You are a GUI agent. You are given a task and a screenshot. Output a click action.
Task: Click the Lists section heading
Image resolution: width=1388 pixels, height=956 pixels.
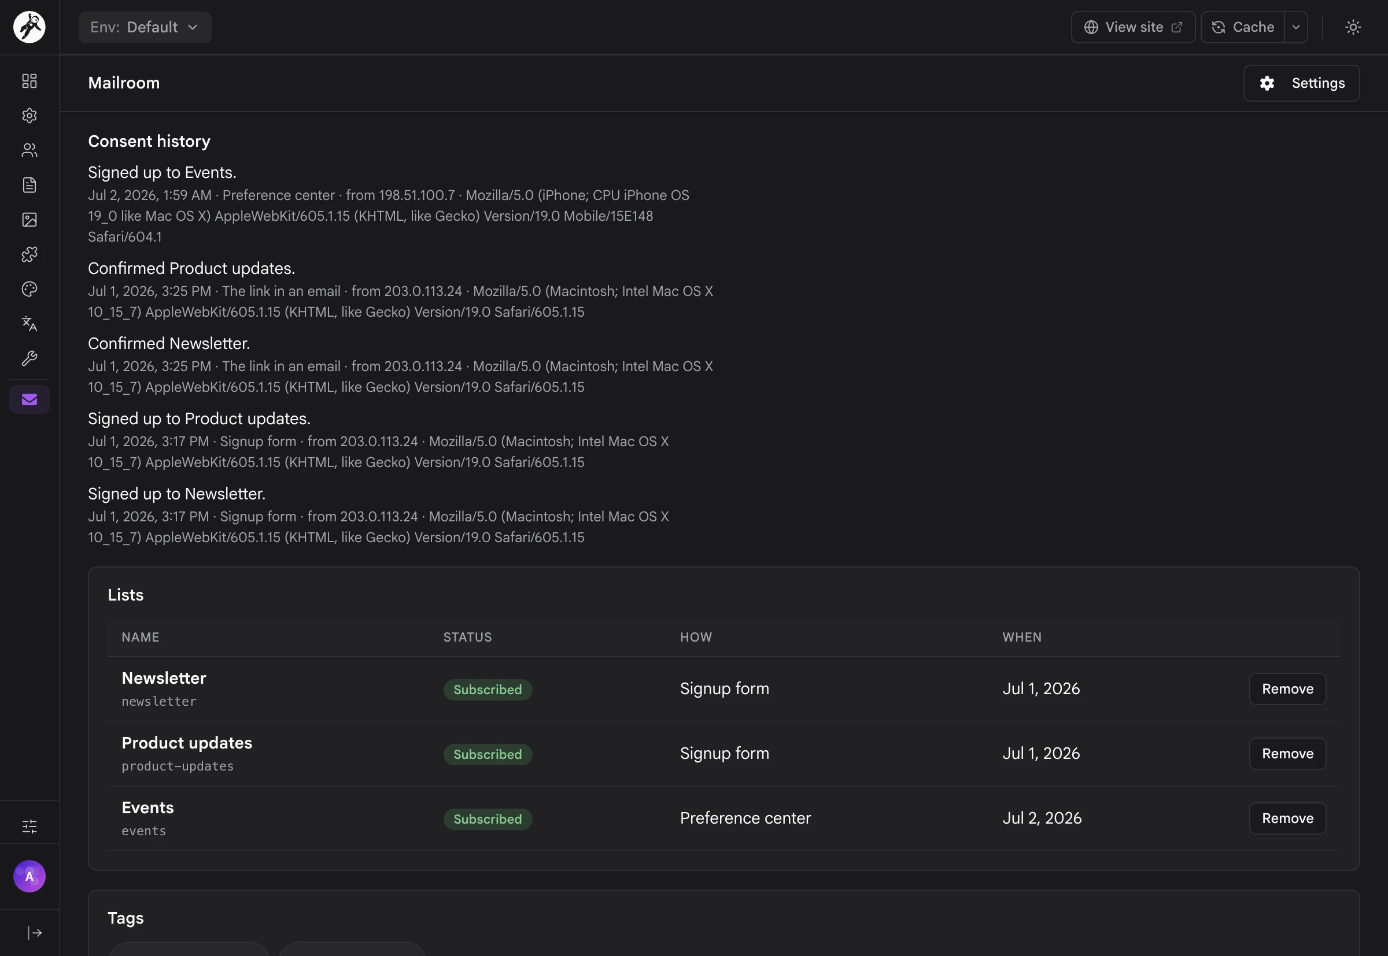click(x=125, y=595)
